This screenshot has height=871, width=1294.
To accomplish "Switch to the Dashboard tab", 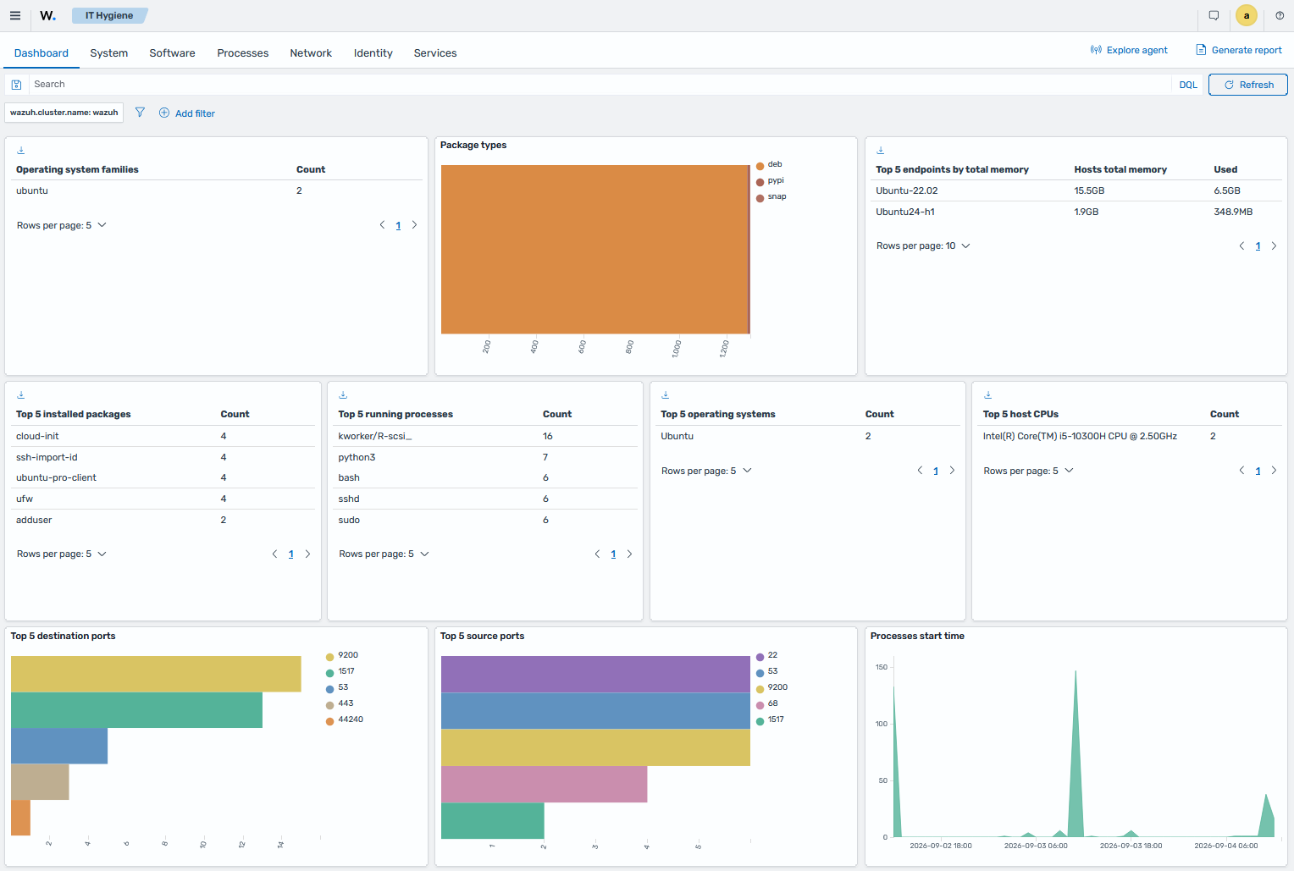I will click(x=41, y=52).
